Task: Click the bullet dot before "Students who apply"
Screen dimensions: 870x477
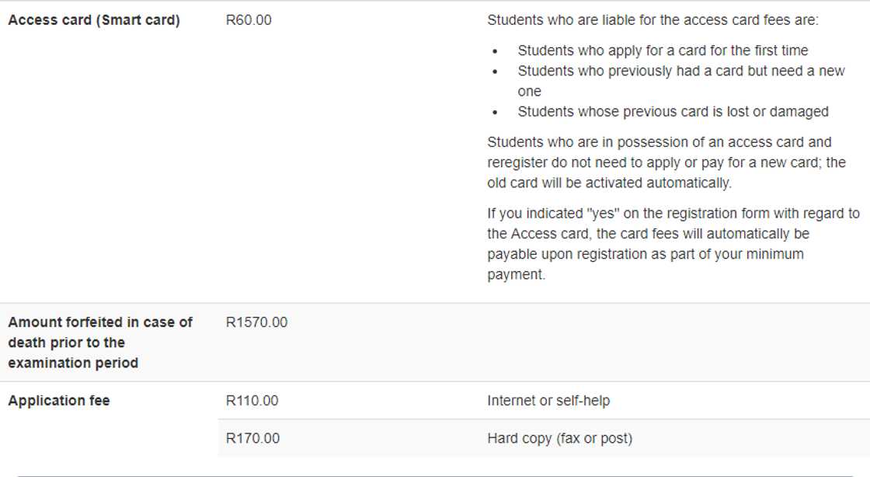Action: [x=495, y=51]
